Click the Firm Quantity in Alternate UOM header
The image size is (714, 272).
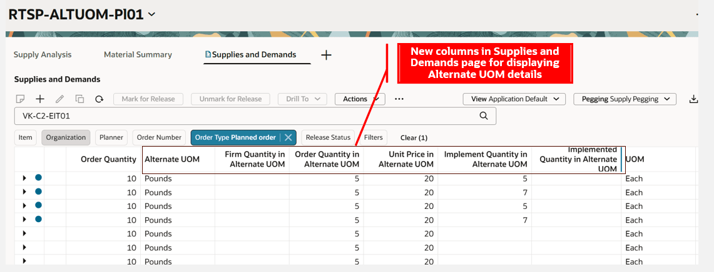(255, 159)
